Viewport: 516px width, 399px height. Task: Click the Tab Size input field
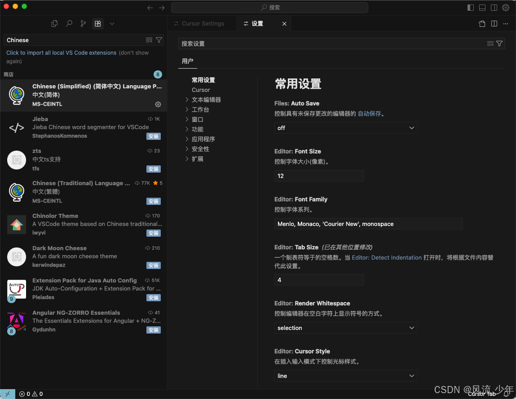(x=319, y=280)
